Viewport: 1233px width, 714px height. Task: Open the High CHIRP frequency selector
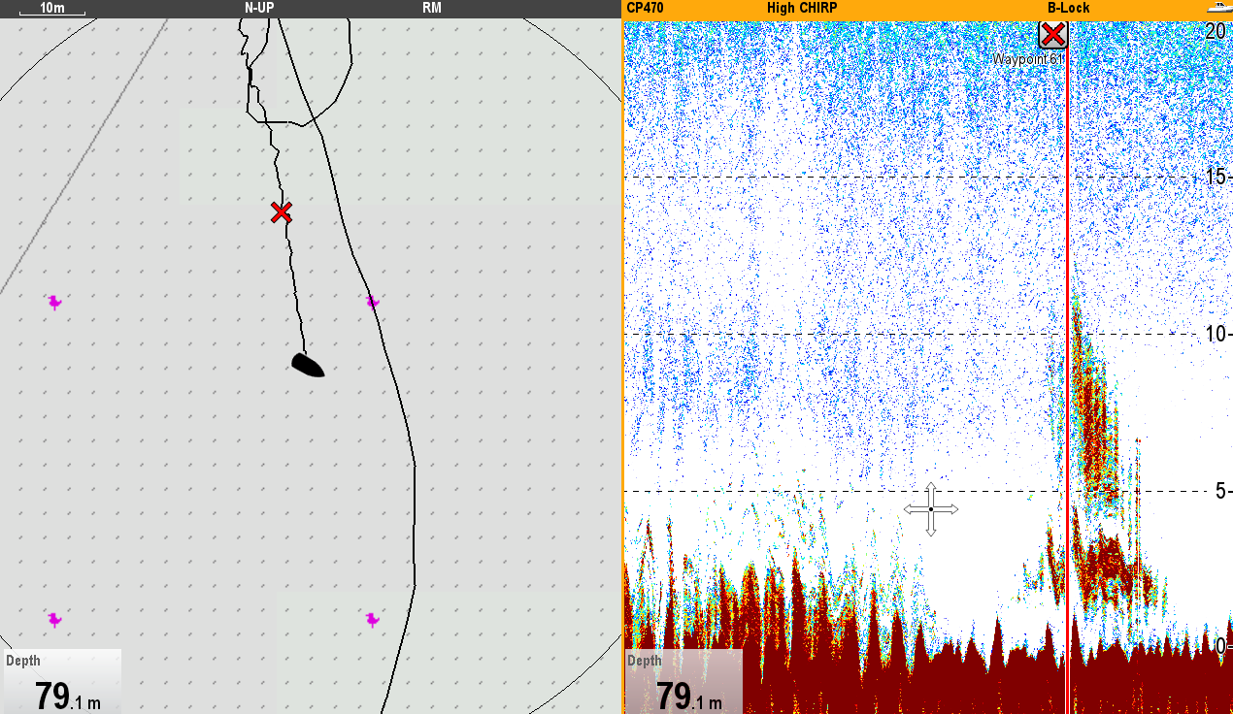801,8
